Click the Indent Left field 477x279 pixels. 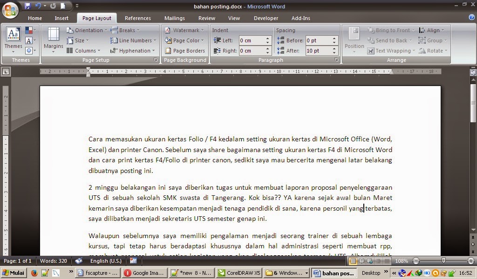[x=252, y=40]
